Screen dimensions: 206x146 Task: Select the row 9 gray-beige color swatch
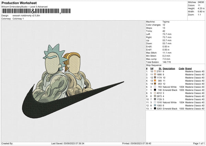point(155,96)
